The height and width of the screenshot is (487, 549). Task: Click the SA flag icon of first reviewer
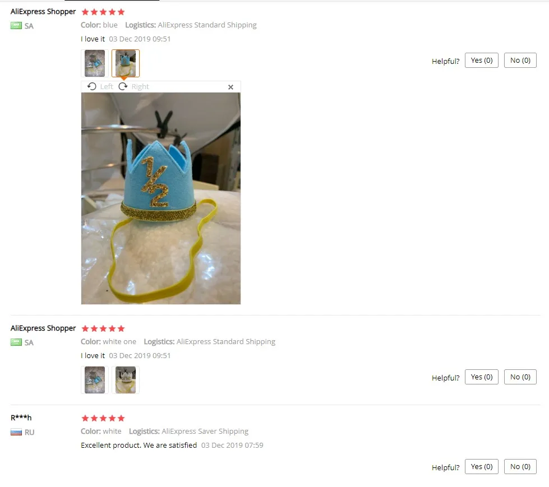[16, 26]
